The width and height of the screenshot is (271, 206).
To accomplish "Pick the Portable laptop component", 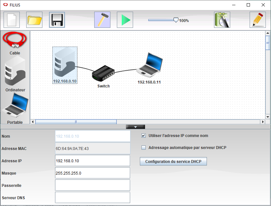I will click(15, 107).
